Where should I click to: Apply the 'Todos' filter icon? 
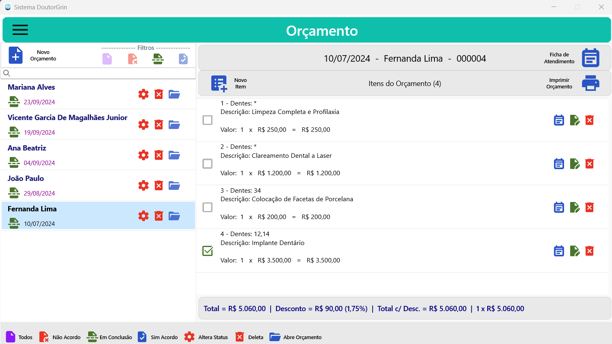click(x=106, y=58)
